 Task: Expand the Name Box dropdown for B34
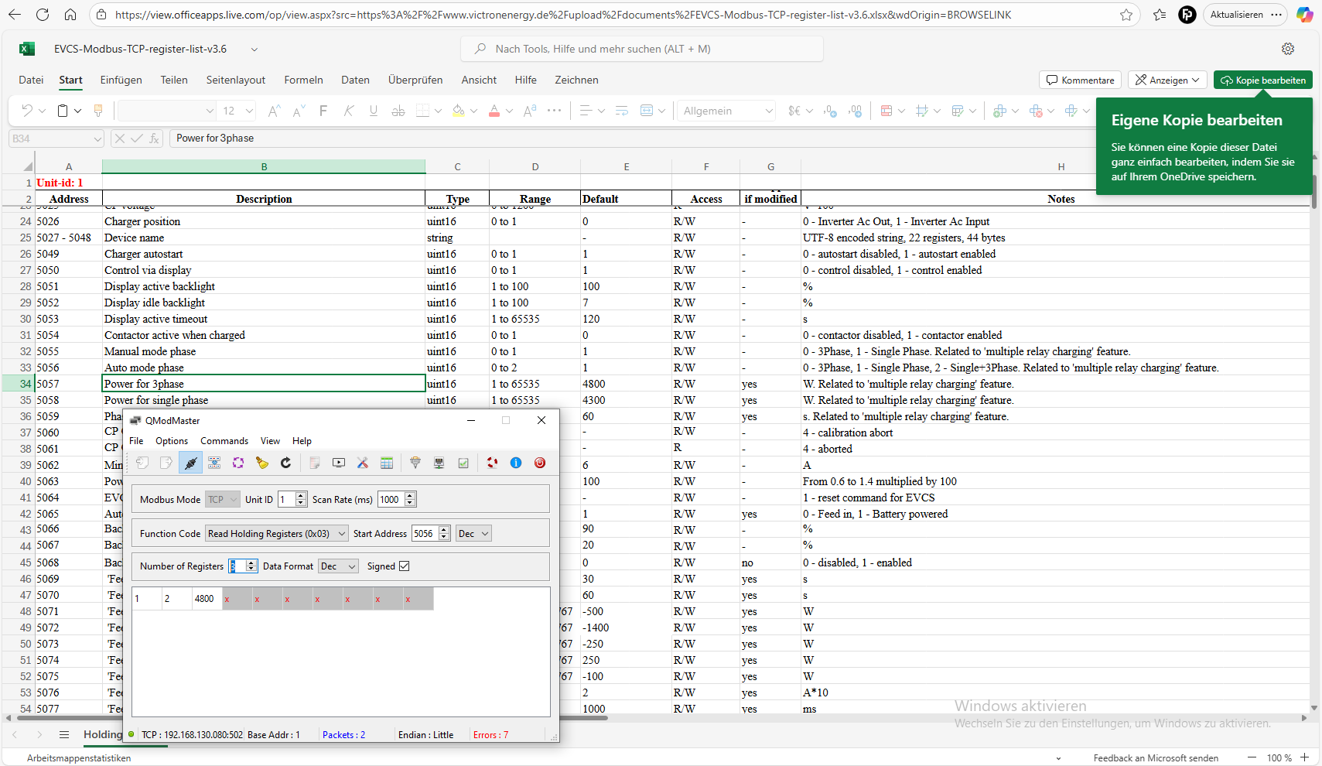(97, 138)
